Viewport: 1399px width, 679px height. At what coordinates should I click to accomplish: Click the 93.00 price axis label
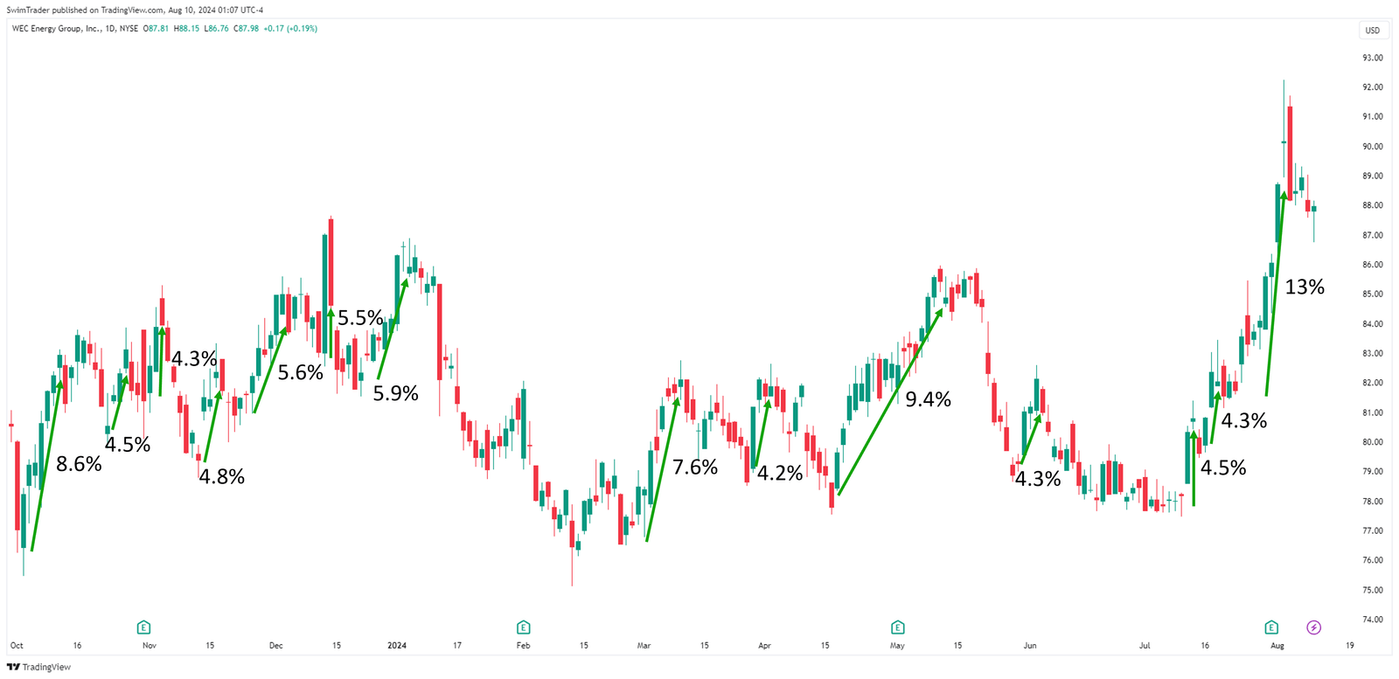[1373, 58]
